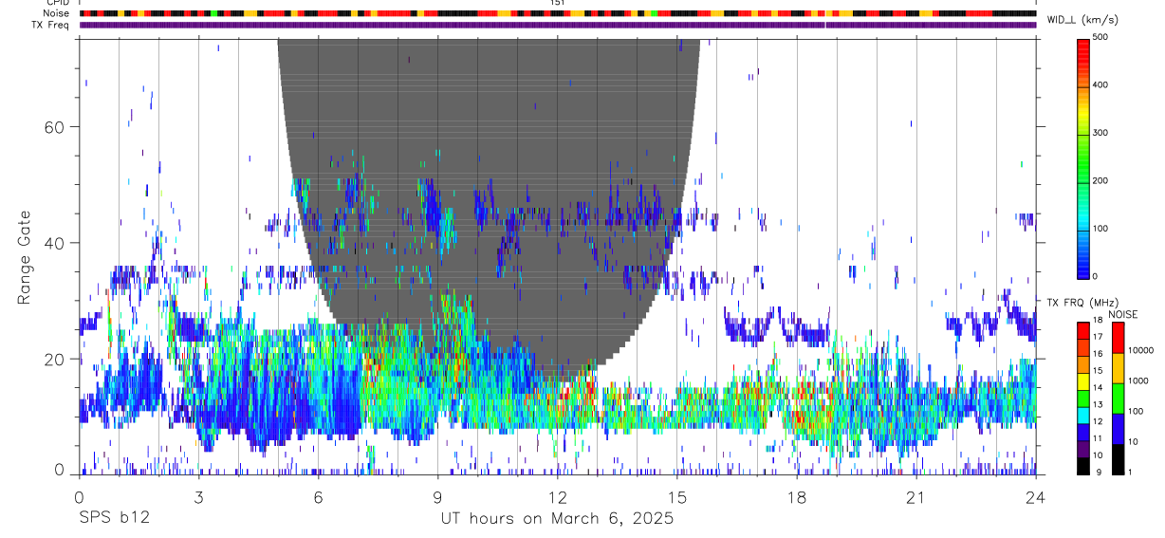Click the 10000 label on the NOISE legend

pyautogui.click(x=1141, y=350)
